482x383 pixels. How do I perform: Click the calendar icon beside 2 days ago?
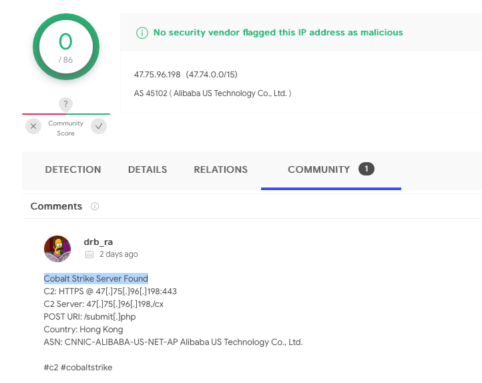tap(89, 254)
